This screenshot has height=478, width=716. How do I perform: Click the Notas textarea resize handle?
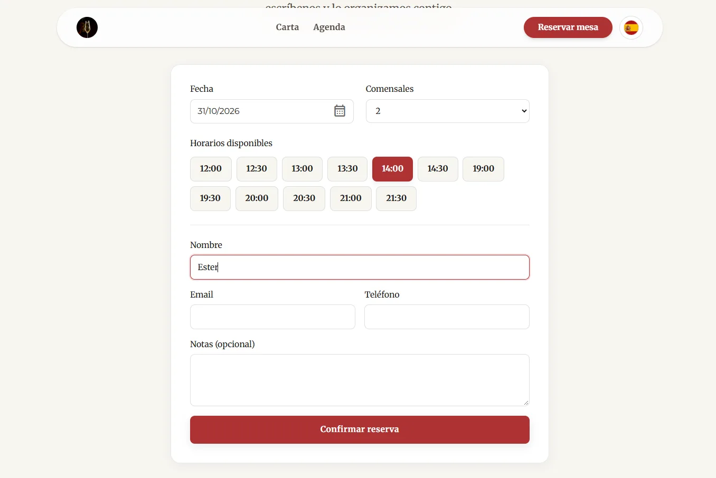click(526, 403)
